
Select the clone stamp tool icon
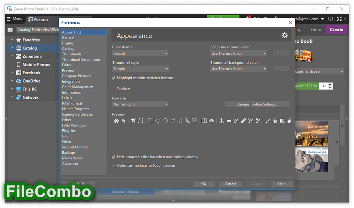221,121
